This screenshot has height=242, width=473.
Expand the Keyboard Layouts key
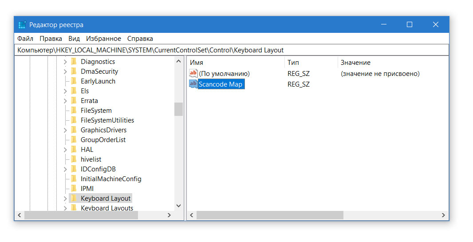click(65, 208)
